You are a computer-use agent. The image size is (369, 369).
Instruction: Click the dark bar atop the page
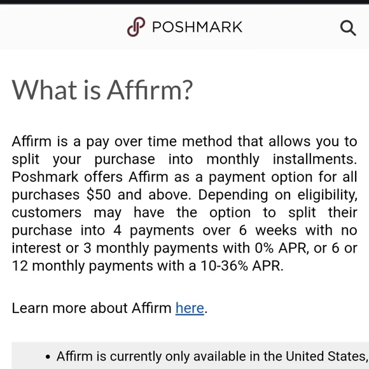184,2
